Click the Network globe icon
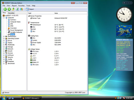134x100 pixels. (6, 49)
